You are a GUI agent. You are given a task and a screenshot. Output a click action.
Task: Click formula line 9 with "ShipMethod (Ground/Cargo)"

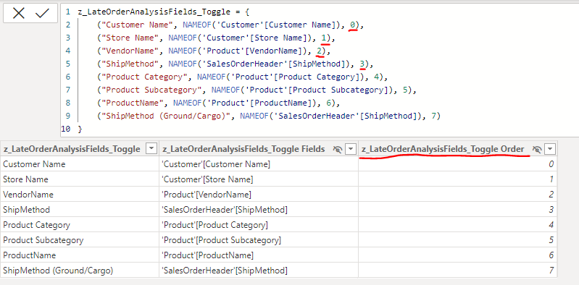tap(269, 116)
